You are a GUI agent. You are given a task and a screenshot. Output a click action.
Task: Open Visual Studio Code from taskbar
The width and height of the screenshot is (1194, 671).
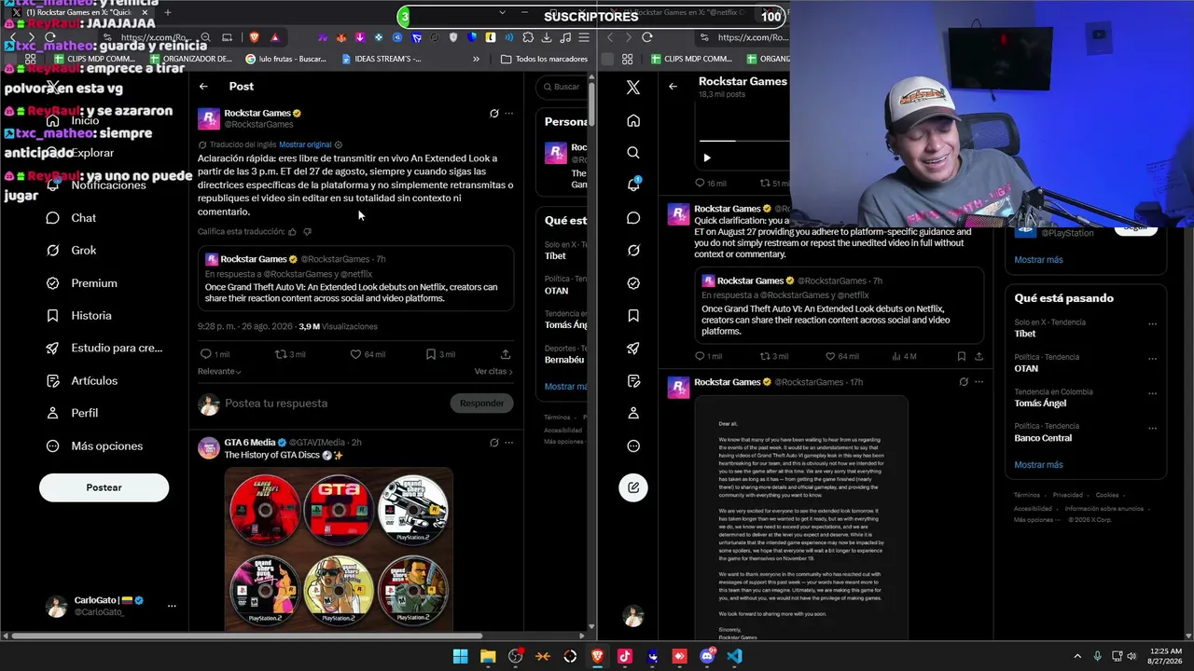[x=735, y=656]
